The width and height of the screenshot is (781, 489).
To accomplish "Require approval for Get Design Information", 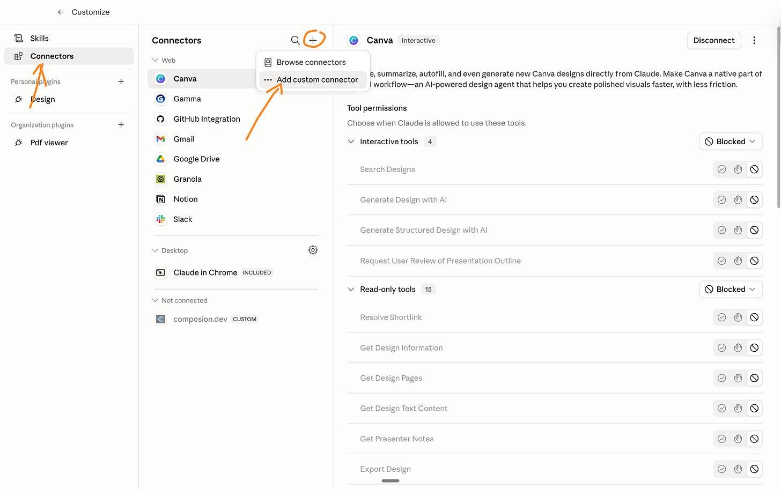I will pyautogui.click(x=738, y=348).
